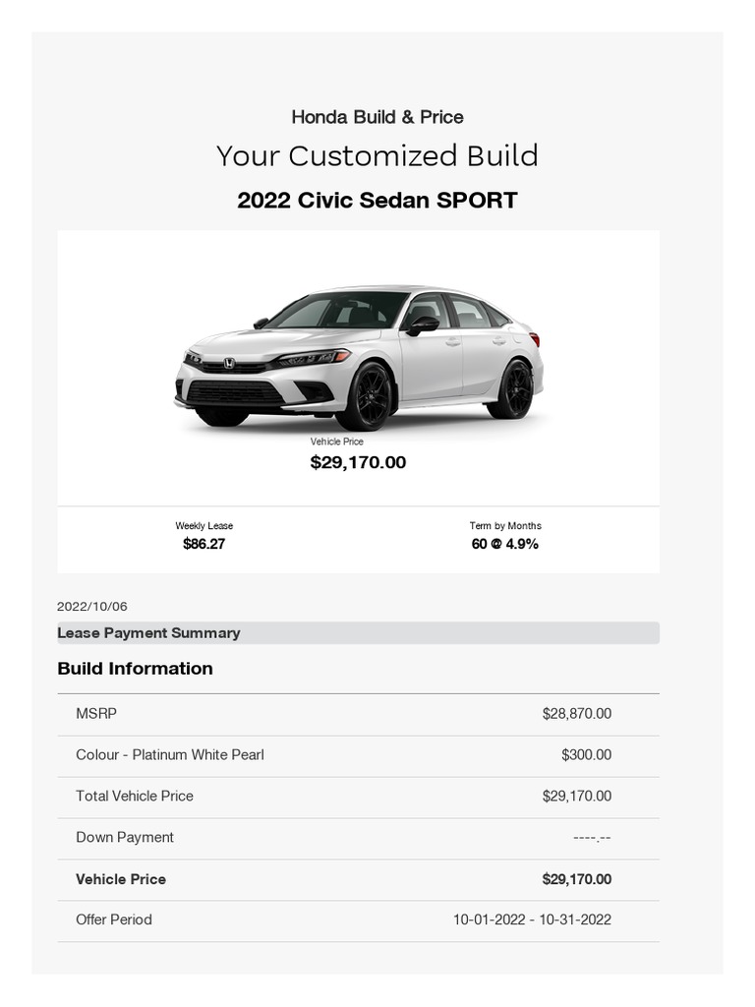This screenshot has width=755, height=1007.
Task: Click the Build Information heading
Action: click(136, 669)
